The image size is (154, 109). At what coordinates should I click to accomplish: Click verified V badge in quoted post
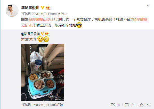[42, 34]
